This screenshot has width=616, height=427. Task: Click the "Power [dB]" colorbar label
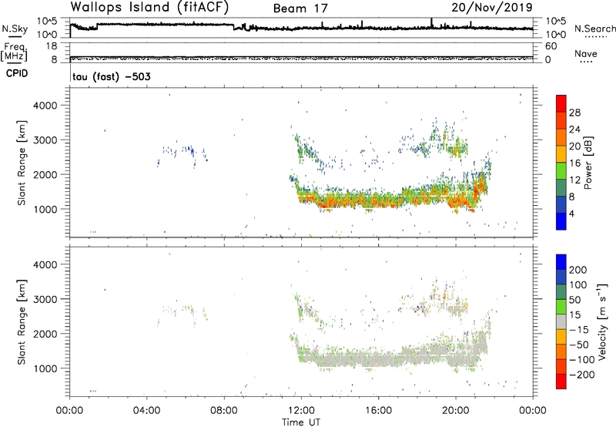pyautogui.click(x=588, y=163)
